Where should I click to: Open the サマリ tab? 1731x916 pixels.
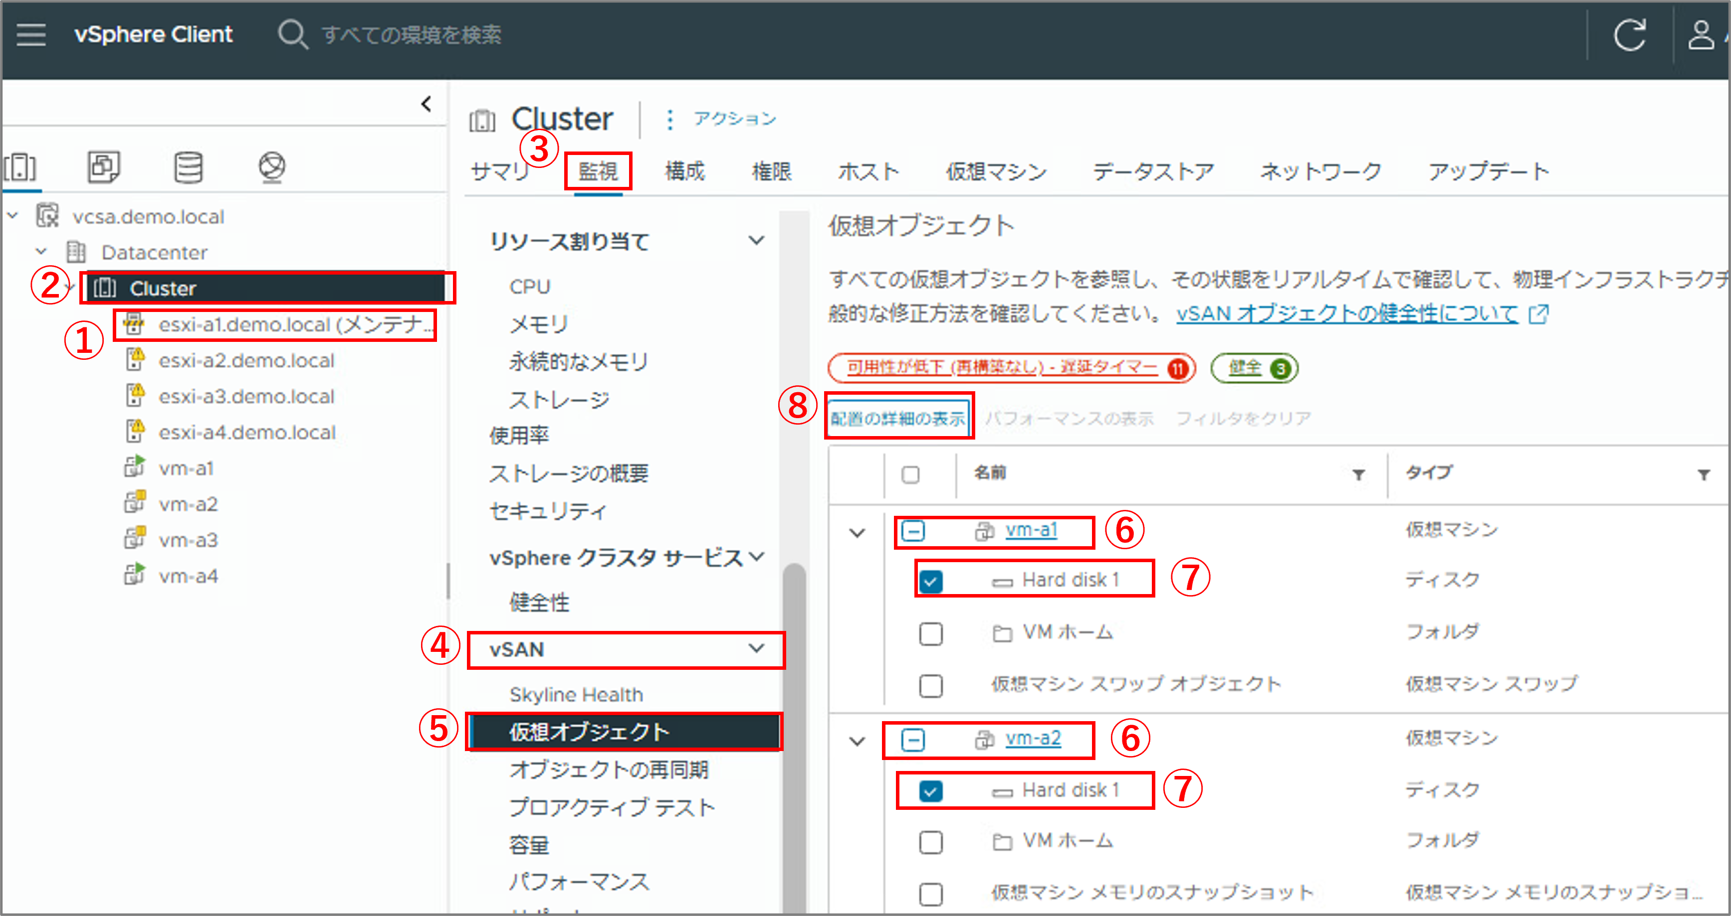[500, 172]
